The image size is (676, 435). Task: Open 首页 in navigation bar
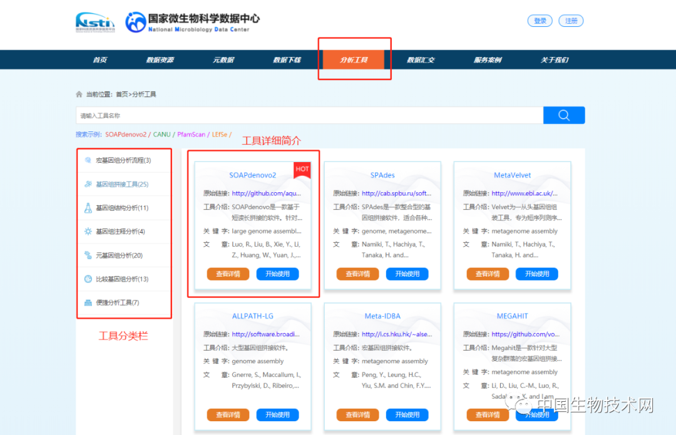[100, 60]
